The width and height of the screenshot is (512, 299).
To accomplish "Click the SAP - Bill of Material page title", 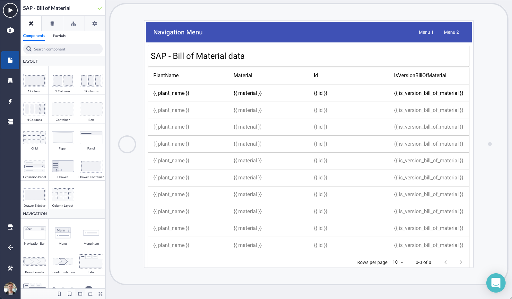I will click(47, 8).
